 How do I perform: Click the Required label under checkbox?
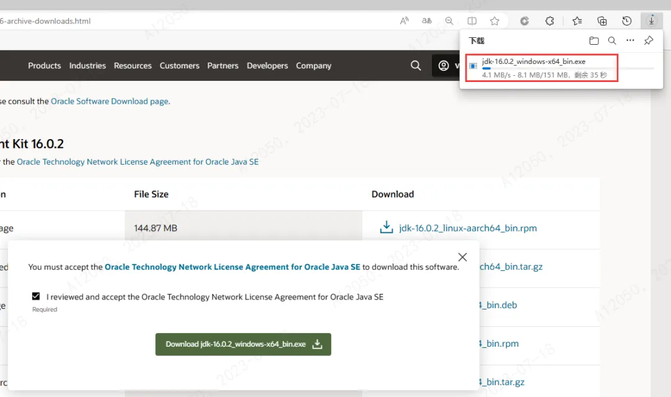(x=45, y=309)
